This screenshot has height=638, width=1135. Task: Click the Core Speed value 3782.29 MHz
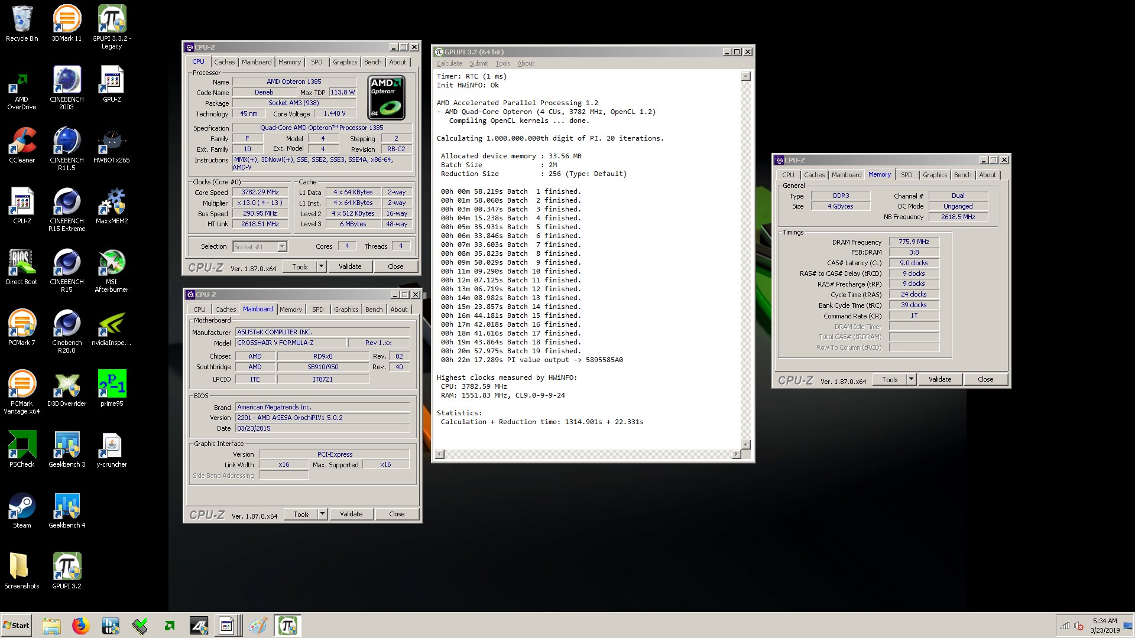pyautogui.click(x=260, y=192)
